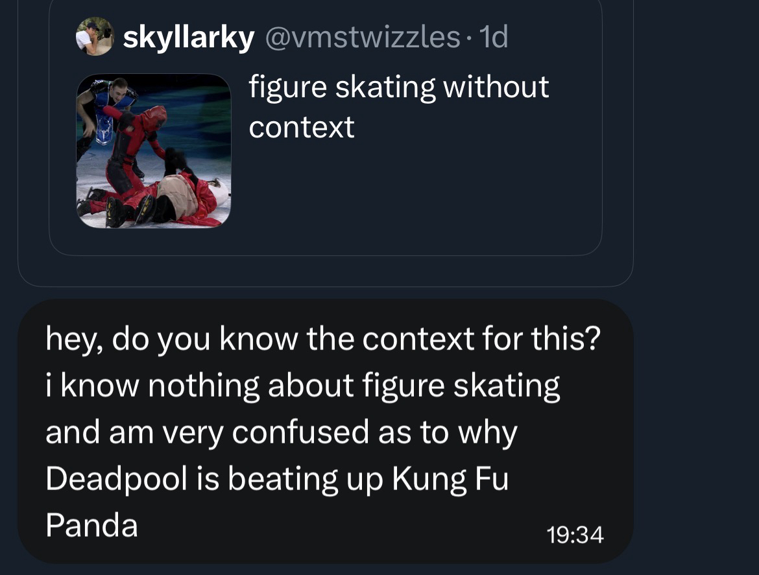Click the words "Kung Fu" in the message
This screenshot has width=759, height=575.
tap(450, 479)
